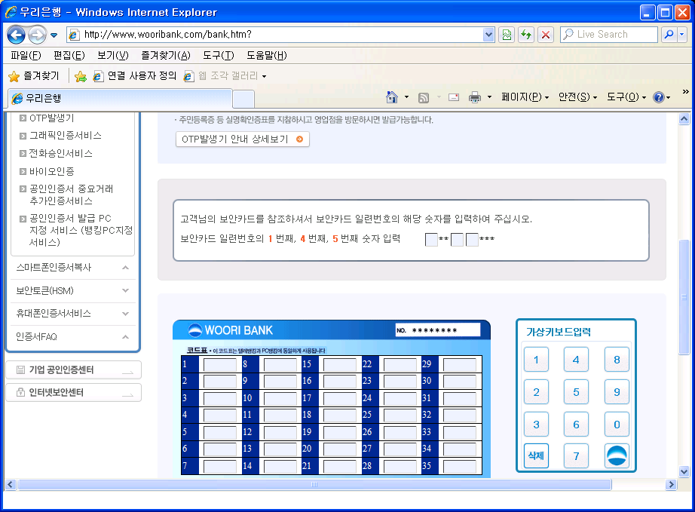Click the Home page icon
The width and height of the screenshot is (695, 512).
[x=392, y=97]
